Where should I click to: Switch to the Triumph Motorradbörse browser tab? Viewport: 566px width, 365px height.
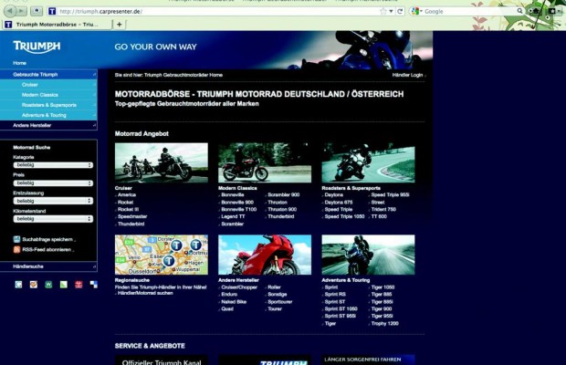pyautogui.click(x=57, y=25)
